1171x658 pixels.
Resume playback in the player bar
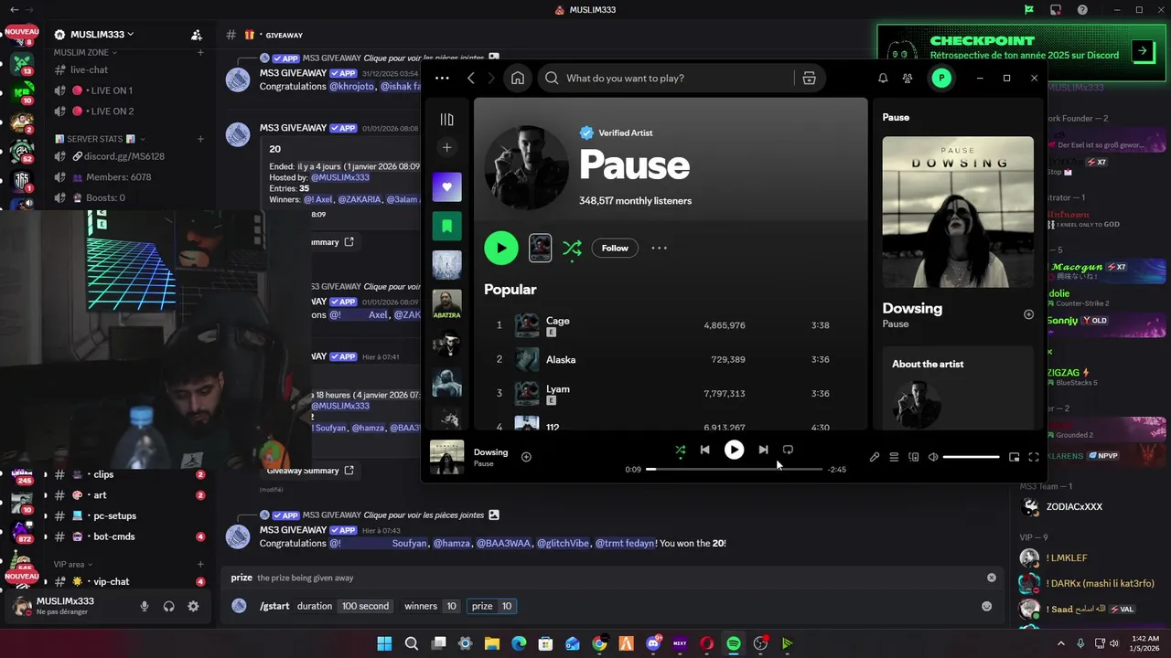point(734,450)
